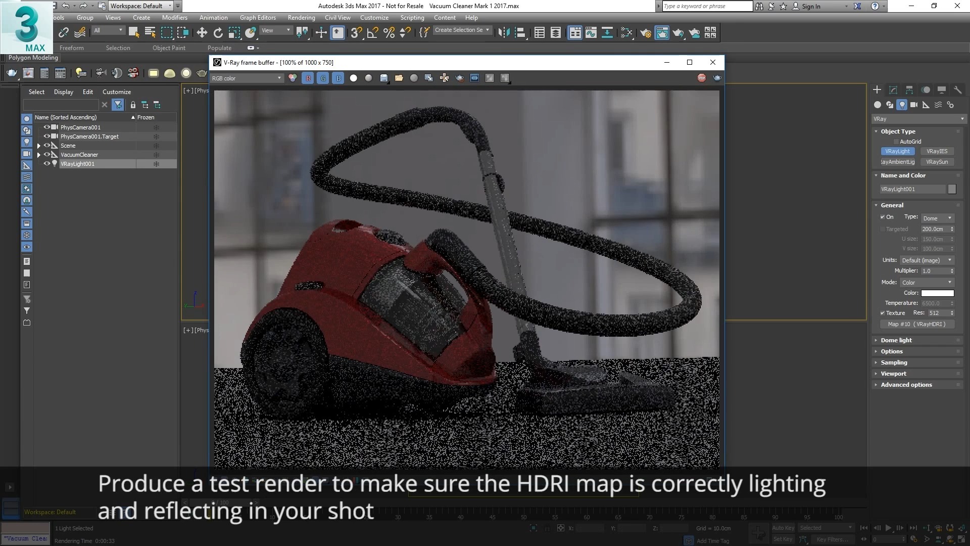Select the Select and Rotate tool
This screenshot has height=546, width=970.
pyautogui.click(x=218, y=32)
